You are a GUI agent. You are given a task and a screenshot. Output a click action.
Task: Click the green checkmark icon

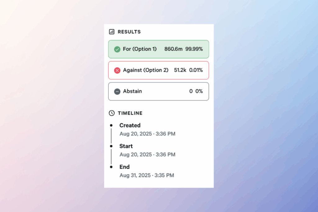click(x=117, y=49)
